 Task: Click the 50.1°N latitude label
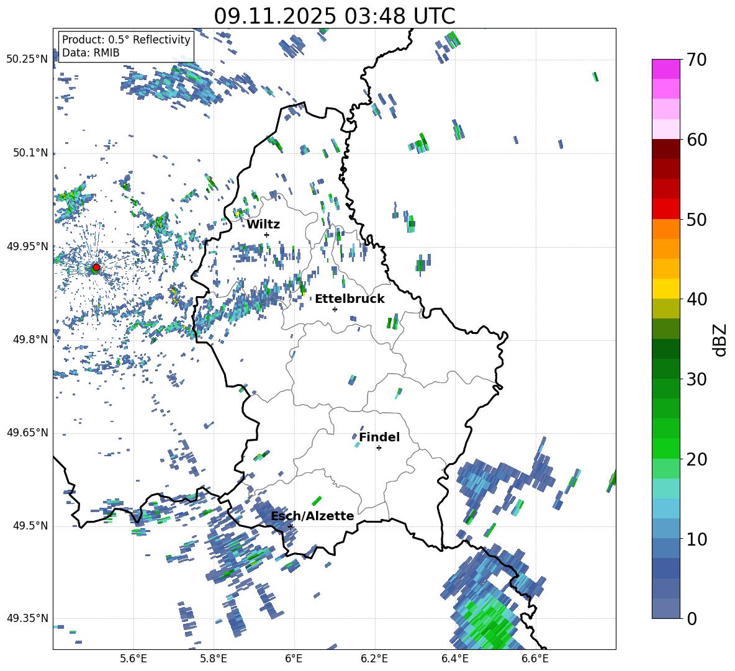coord(30,153)
